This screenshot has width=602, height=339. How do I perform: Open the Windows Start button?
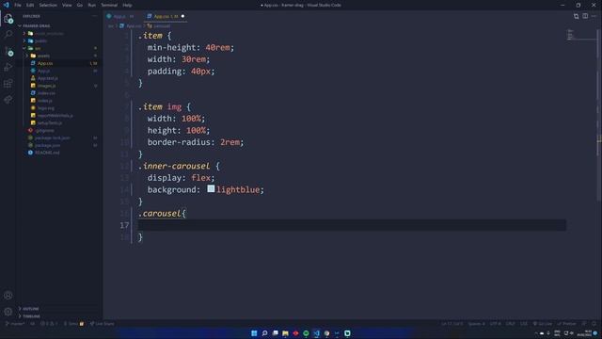click(254, 333)
